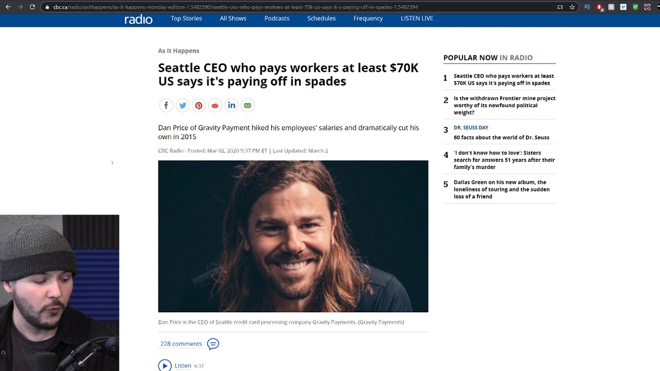
Task: Go to Podcasts section
Action: click(x=277, y=18)
